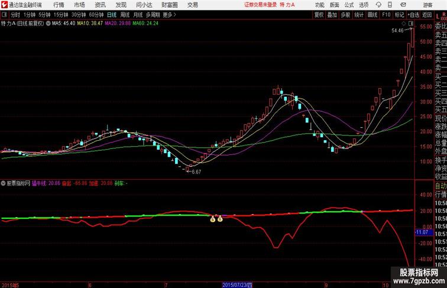447x288 pixels.
Task: Add stock with +自选 button
Action: pos(413,15)
